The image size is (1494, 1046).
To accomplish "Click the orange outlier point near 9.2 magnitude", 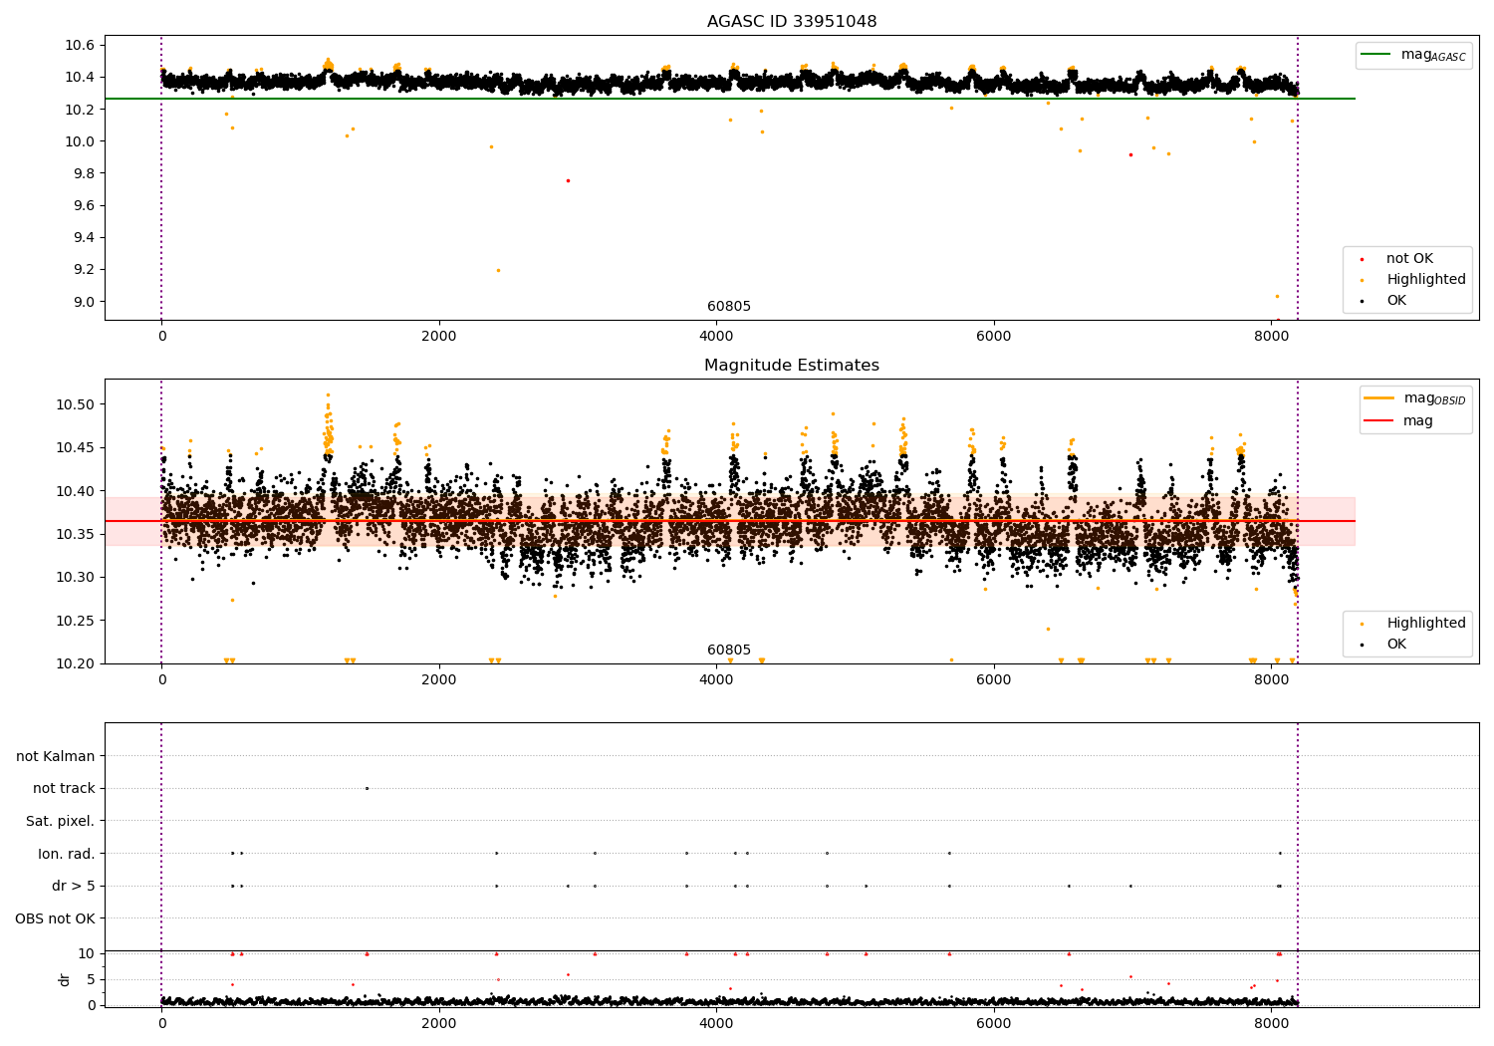I will tap(498, 270).
